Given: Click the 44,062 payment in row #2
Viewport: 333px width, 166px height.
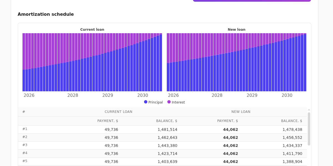Looking at the screenshot, I should pos(231,138).
